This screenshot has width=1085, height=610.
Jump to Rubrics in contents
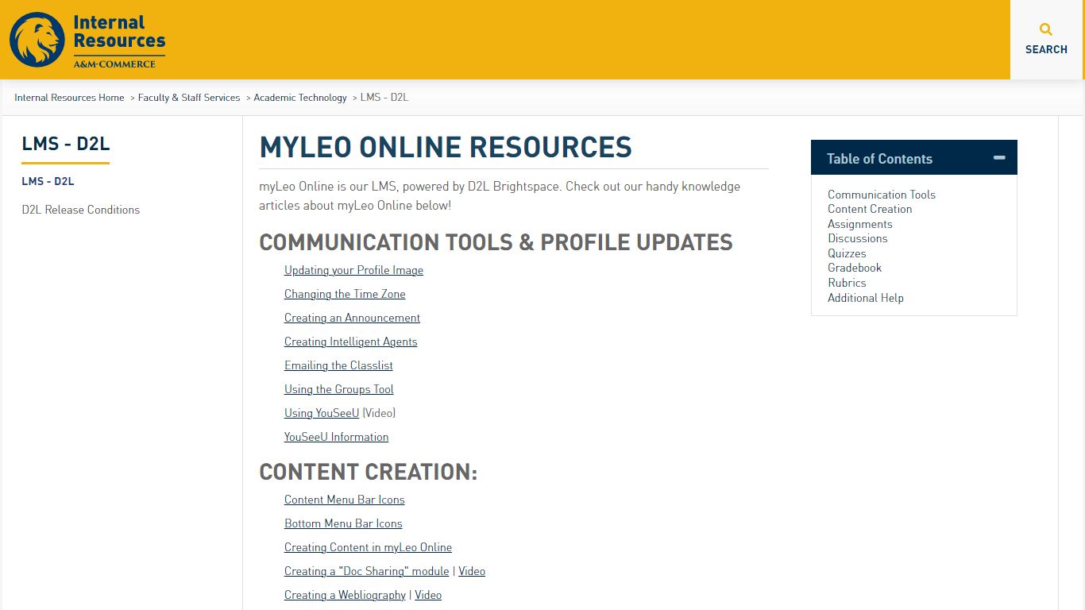tap(847, 283)
